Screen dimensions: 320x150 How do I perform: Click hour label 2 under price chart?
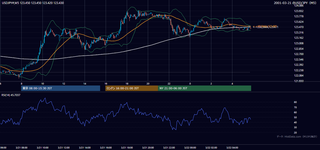tap(211, 83)
